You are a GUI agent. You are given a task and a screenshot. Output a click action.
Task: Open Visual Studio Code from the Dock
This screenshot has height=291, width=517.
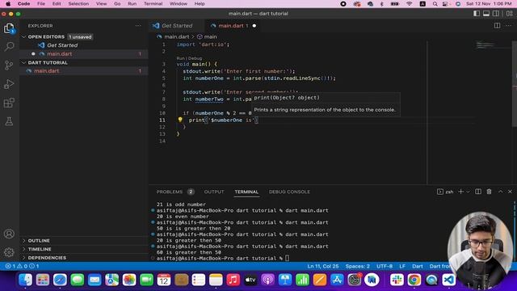point(448,280)
